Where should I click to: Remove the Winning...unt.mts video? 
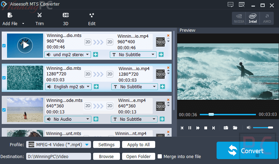[x=168, y=132]
